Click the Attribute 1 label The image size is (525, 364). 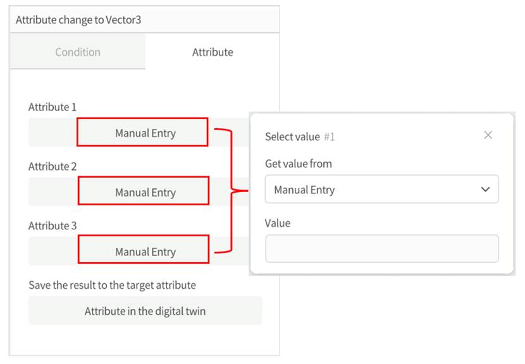pos(52,107)
